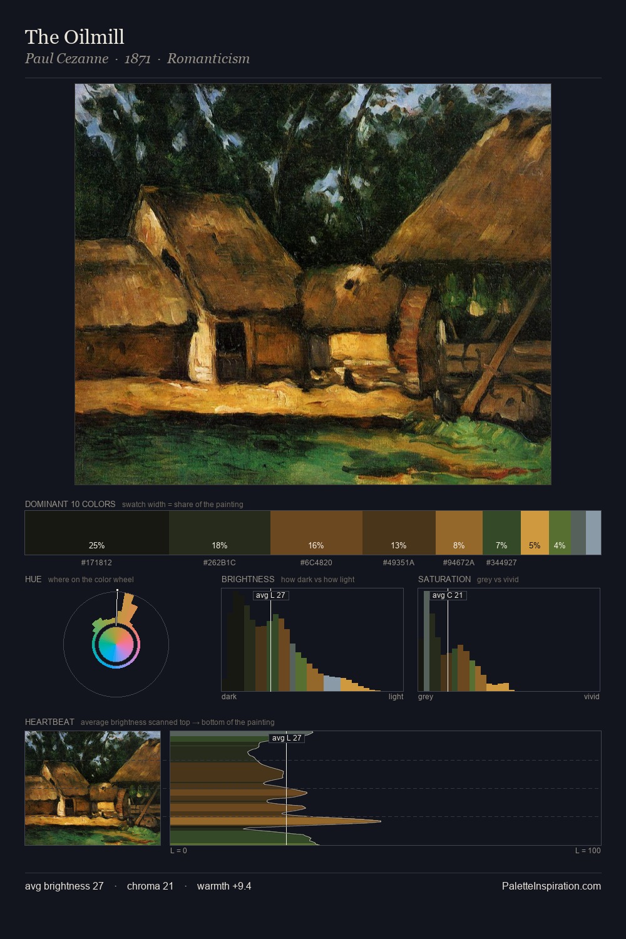626x939 pixels.
Task: Click the SATURATION section heading
Action: (444, 579)
